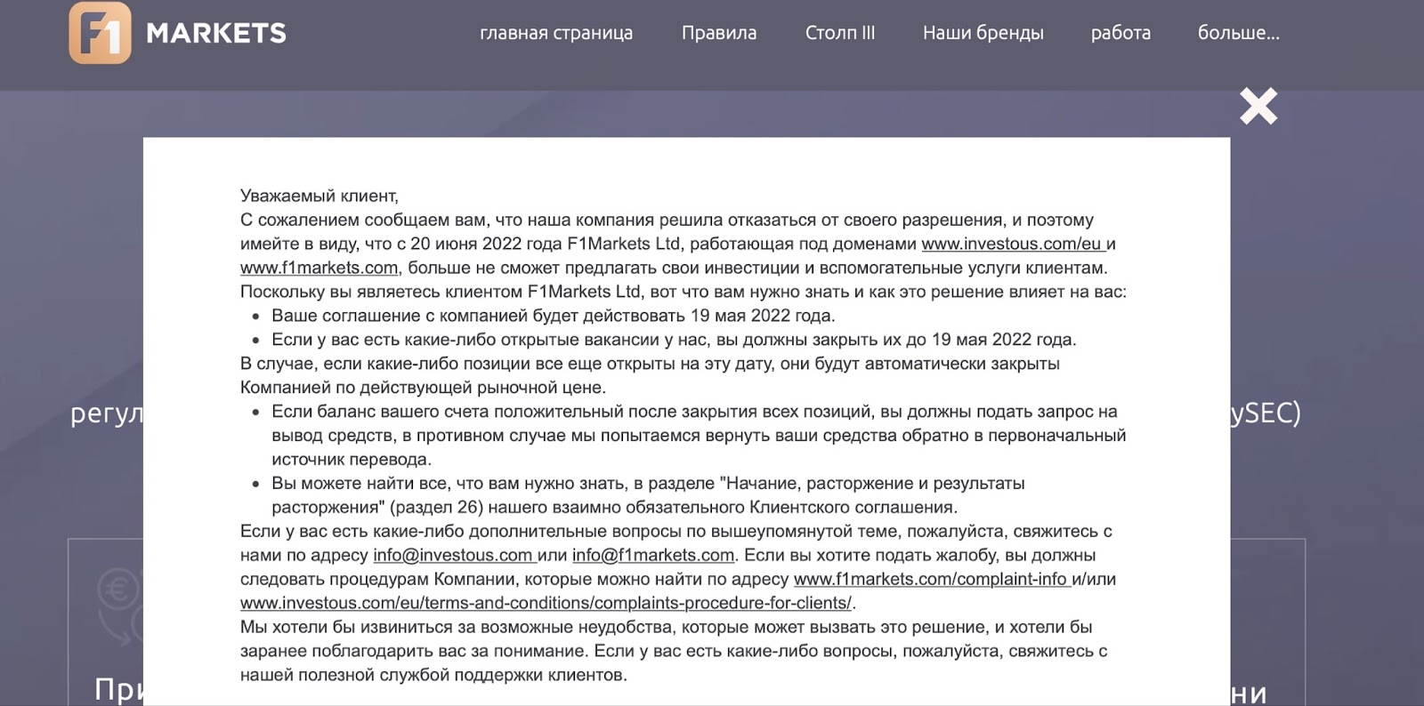Click bullet about открытые вакансии
This screenshot has height=706, width=1424.
(674, 340)
